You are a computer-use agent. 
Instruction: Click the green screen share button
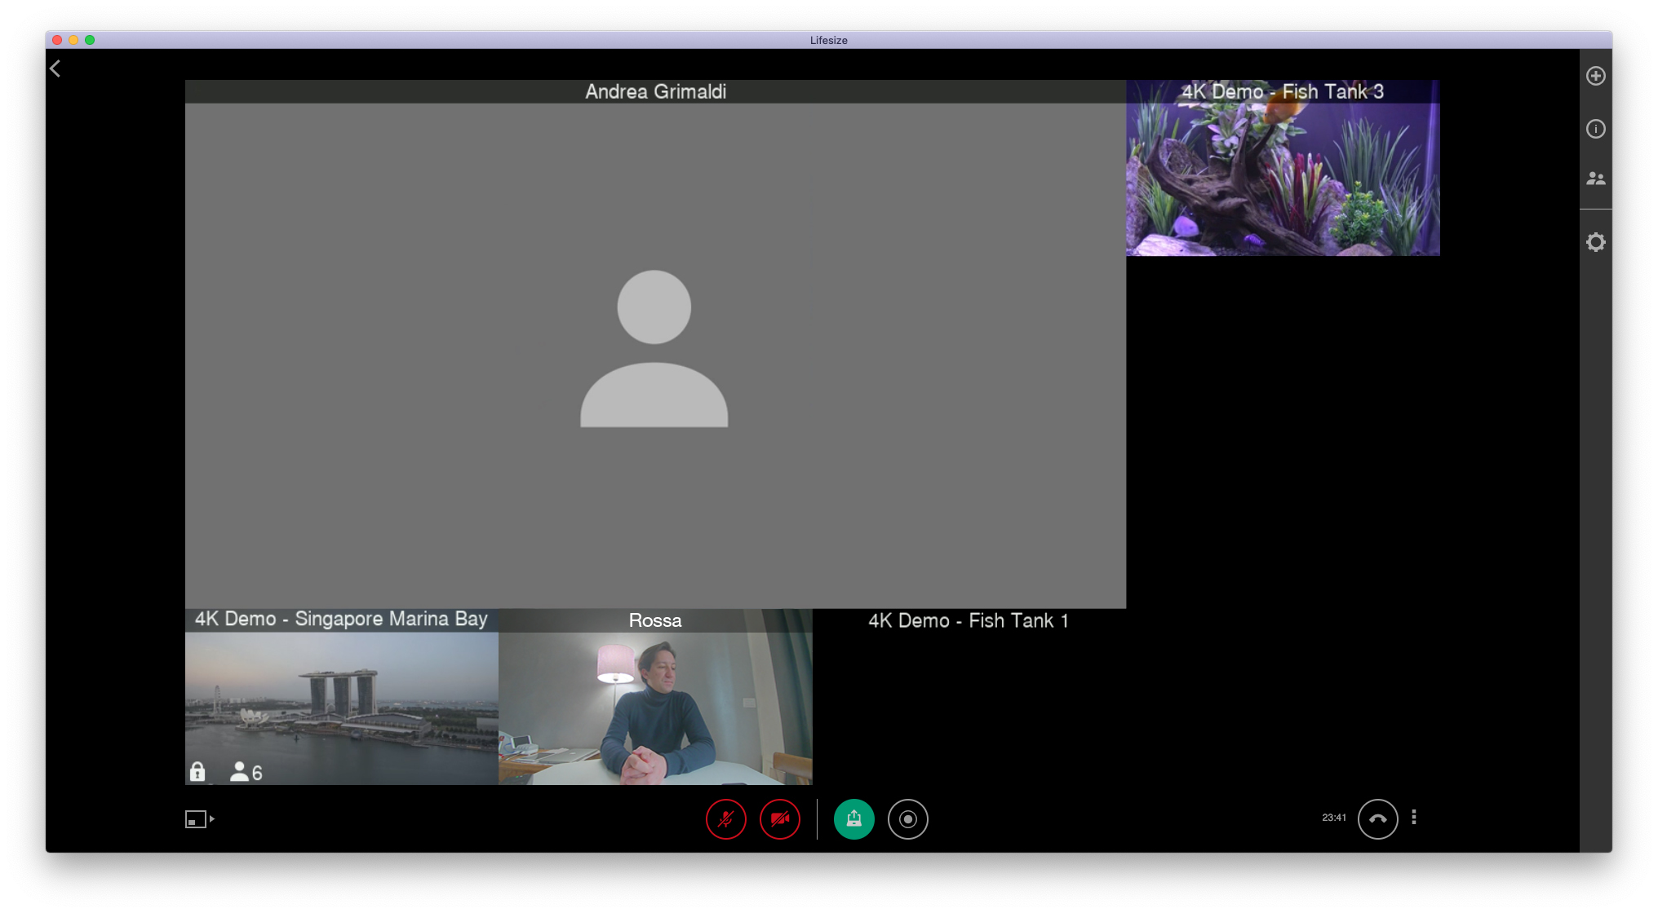point(853,818)
